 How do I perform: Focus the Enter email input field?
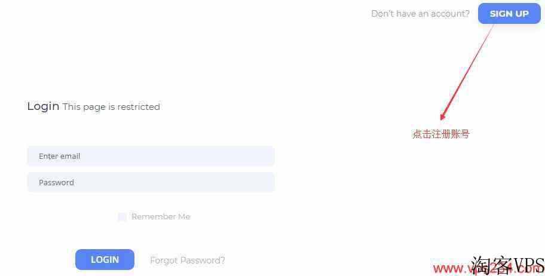pos(151,156)
